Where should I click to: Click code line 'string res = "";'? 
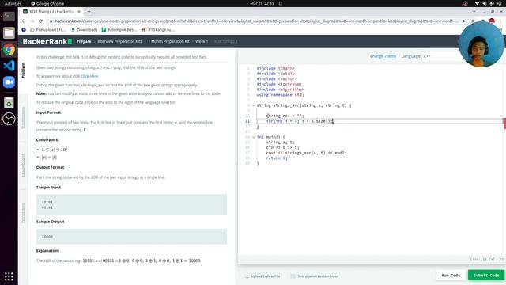pos(285,116)
